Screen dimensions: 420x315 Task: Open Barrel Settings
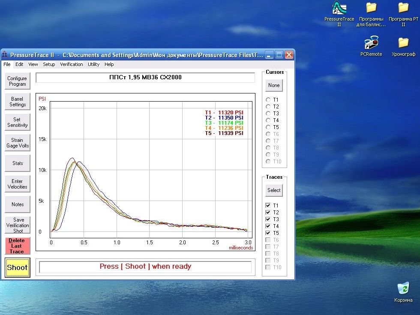pos(18,102)
